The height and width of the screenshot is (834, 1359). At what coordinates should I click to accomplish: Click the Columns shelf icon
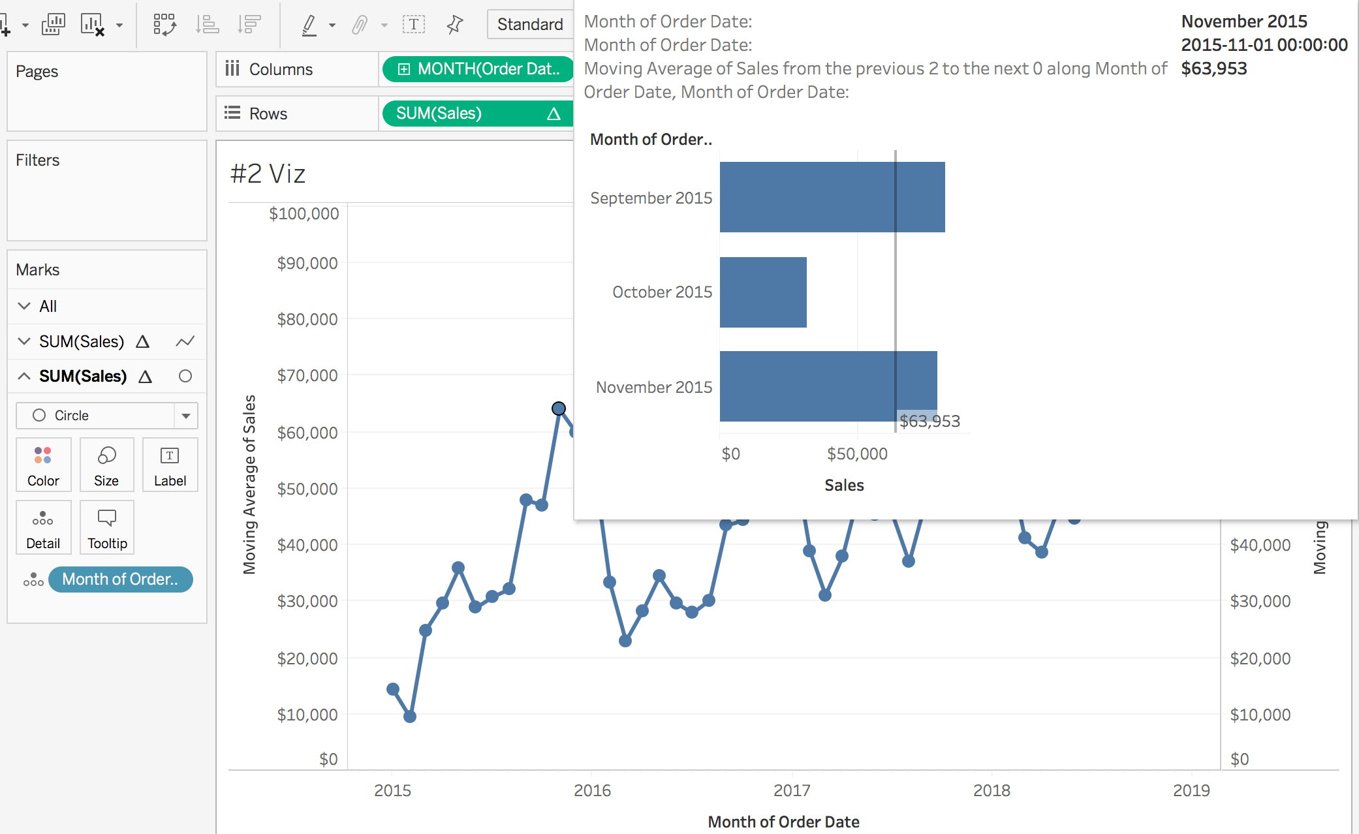coord(232,69)
